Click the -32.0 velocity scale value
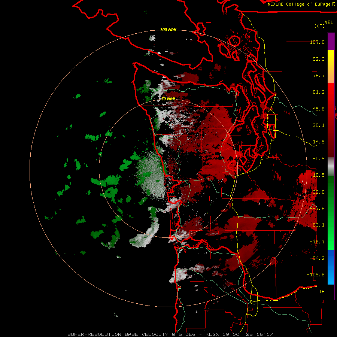The image size is (337, 337). pos(317,192)
